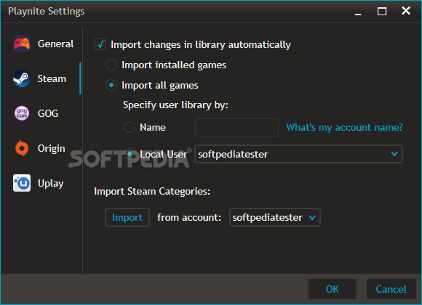Click the General gamepad icon
This screenshot has height=305, width=422.
pyautogui.click(x=22, y=44)
